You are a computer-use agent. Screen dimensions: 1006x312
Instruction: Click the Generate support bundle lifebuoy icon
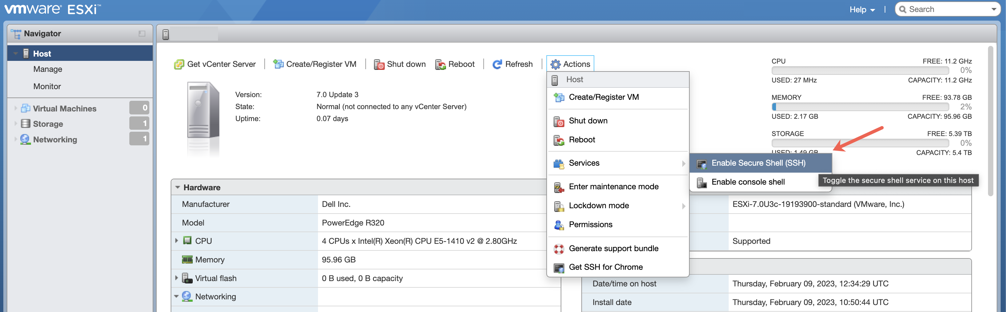click(x=559, y=248)
